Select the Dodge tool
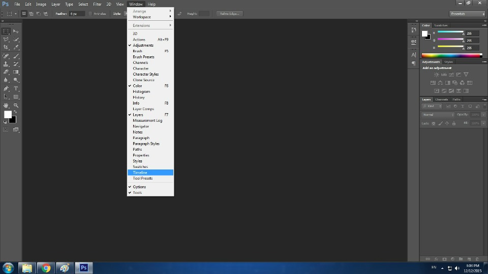488x274 pixels. pos(16,80)
